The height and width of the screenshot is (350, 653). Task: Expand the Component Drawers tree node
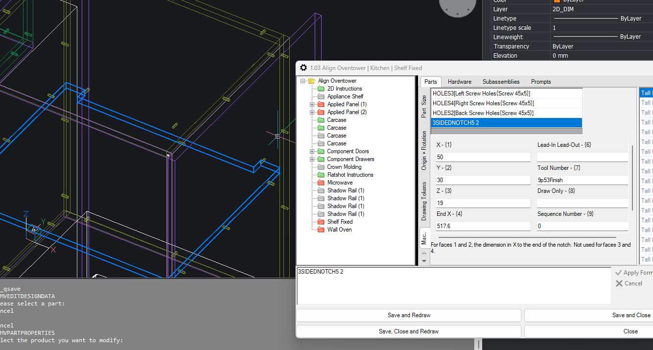(312, 159)
